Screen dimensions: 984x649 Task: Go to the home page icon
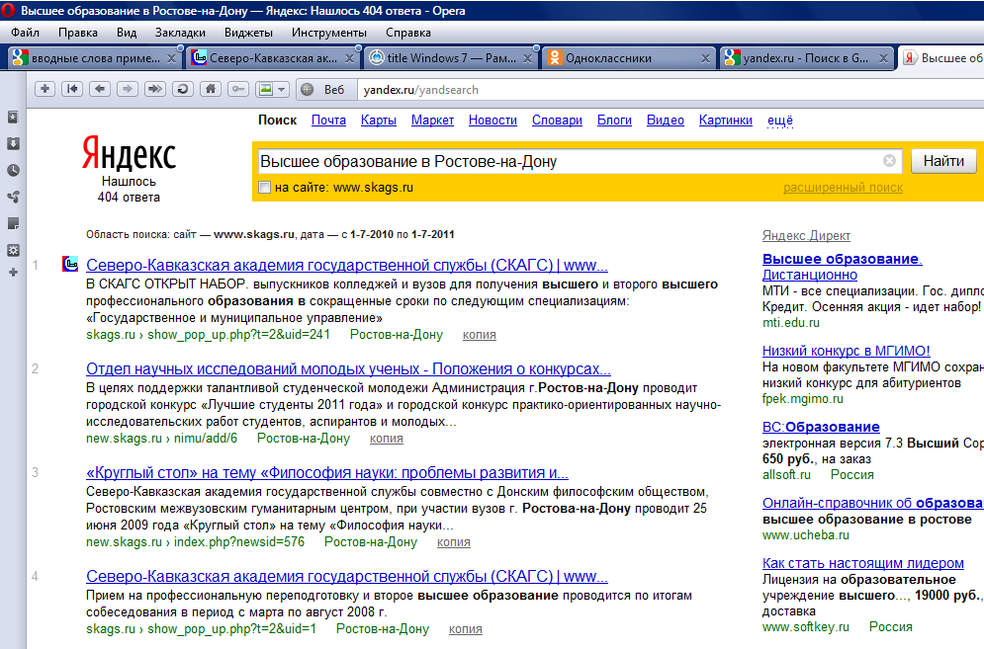[211, 89]
